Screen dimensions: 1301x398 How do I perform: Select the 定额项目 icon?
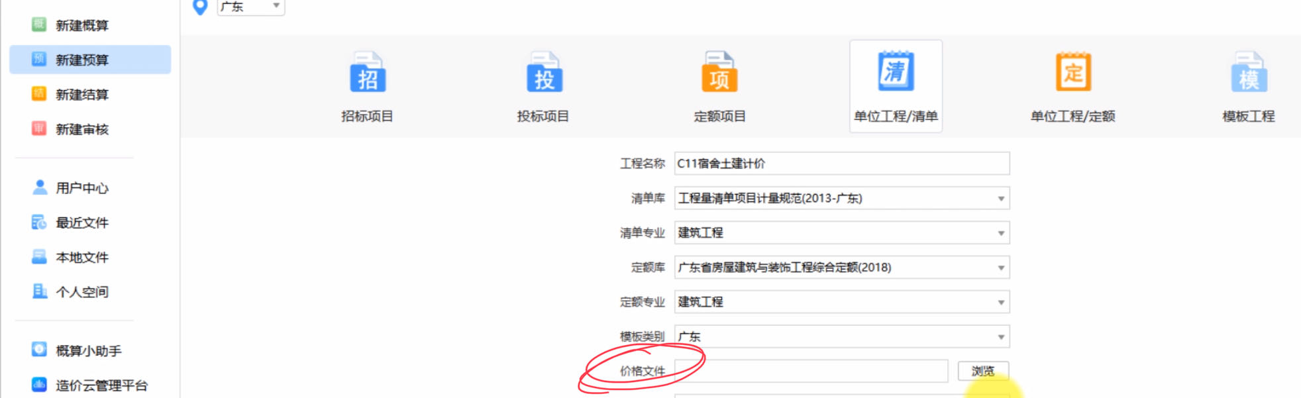(x=719, y=72)
